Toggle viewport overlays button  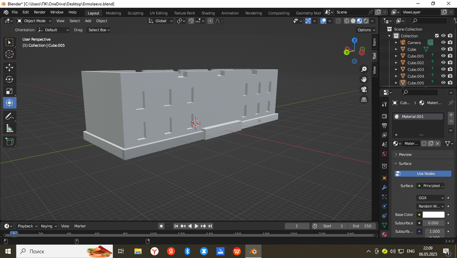coord(323,21)
